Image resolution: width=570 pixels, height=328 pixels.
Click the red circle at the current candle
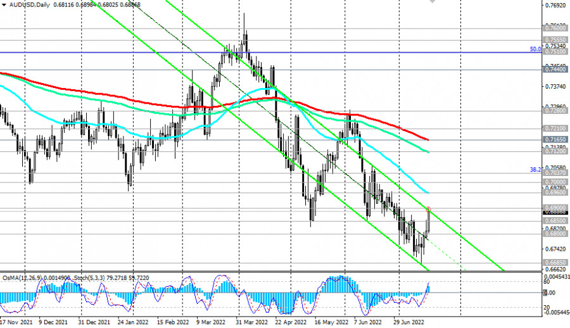pos(428,210)
